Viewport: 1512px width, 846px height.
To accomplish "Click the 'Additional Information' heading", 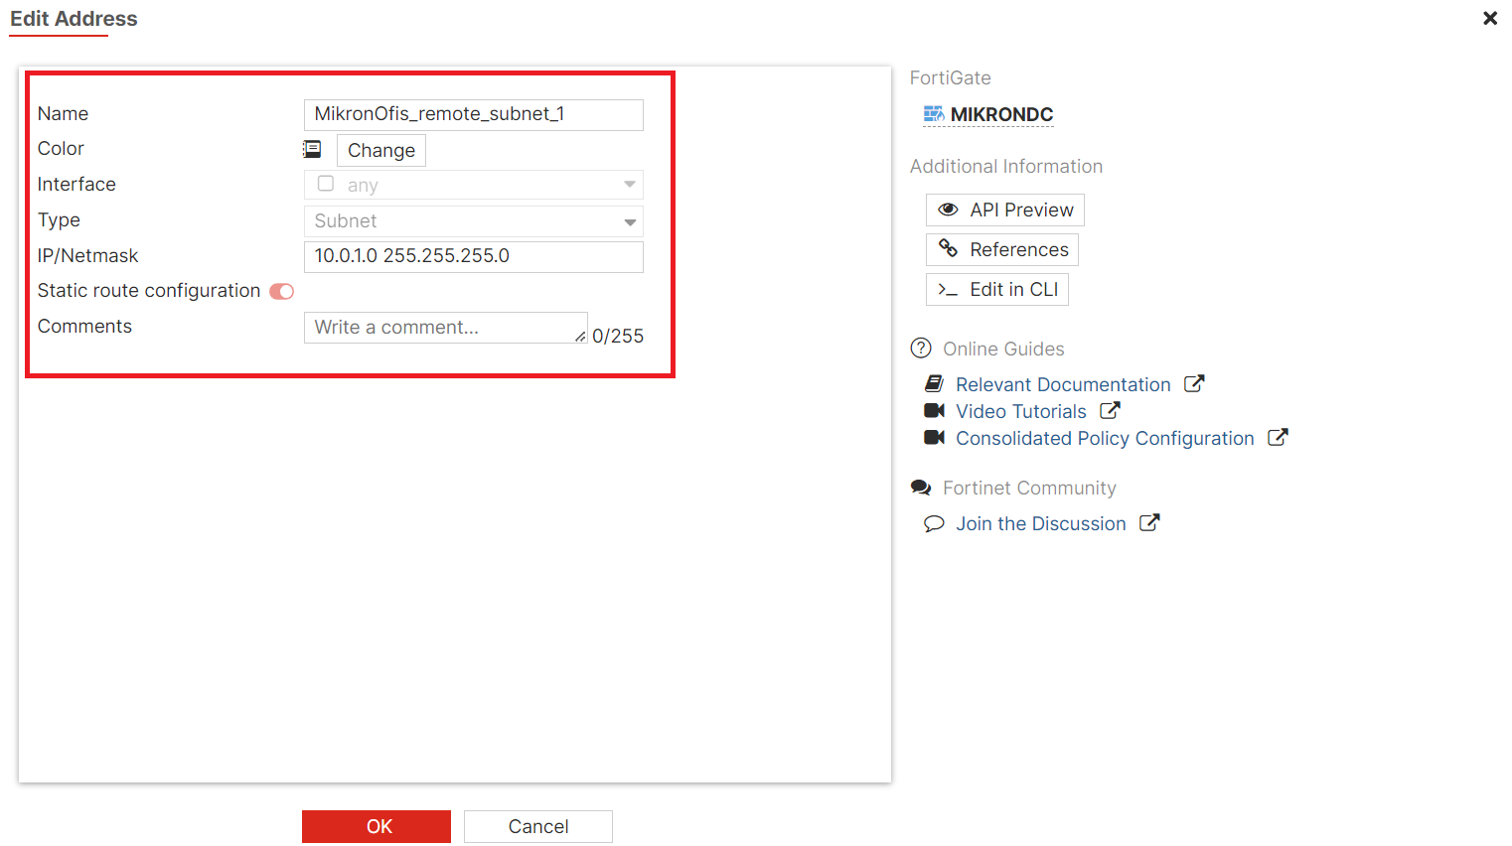I will [1006, 167].
